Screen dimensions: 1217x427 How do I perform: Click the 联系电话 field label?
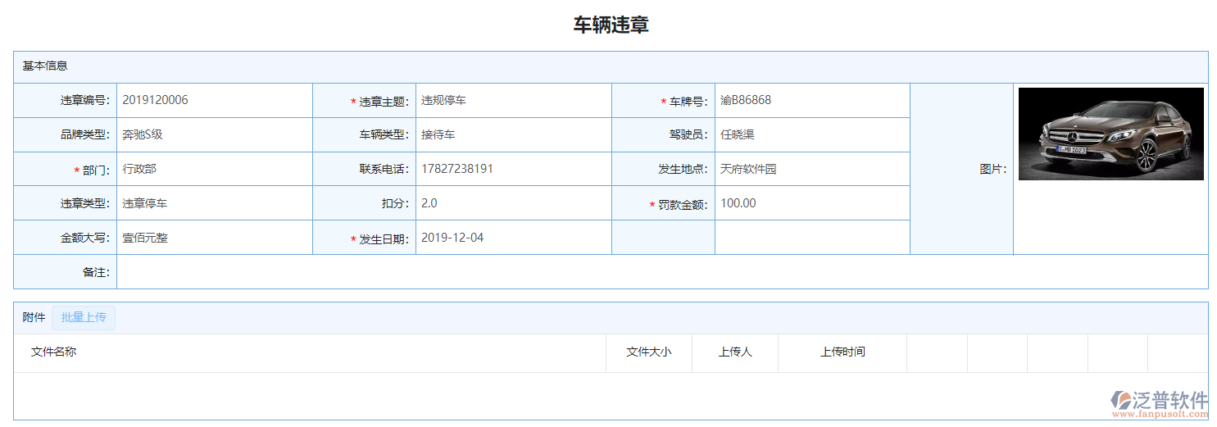[384, 170]
